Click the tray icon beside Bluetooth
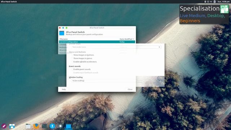231x130 pixels. (x=208, y=2)
